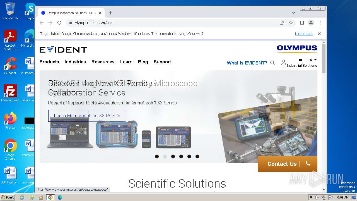Open the Windows Start menu

tap(8, 197)
